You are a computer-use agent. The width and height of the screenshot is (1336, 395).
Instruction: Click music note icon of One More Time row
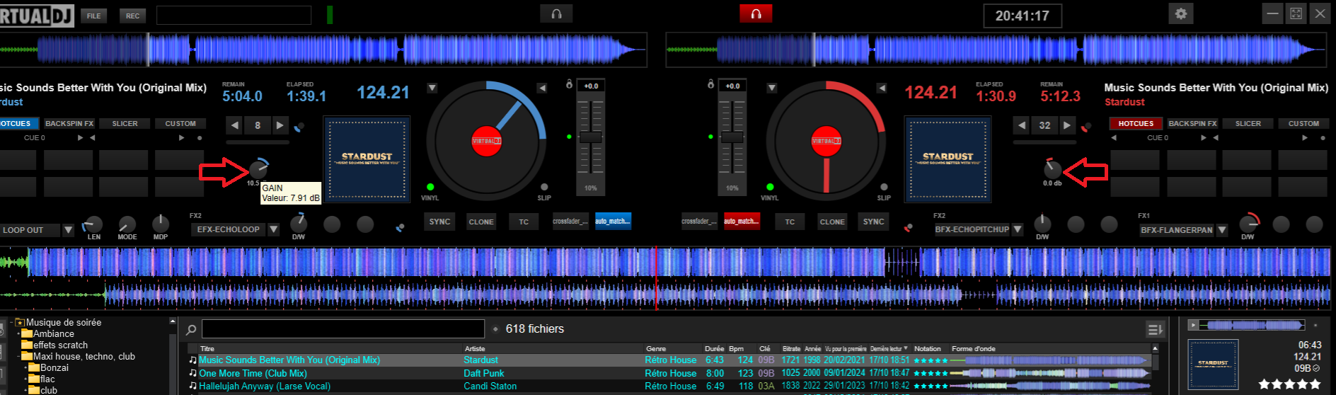tap(192, 373)
